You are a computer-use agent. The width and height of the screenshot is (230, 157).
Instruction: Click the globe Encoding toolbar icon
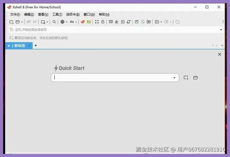pyautogui.click(x=62, y=22)
